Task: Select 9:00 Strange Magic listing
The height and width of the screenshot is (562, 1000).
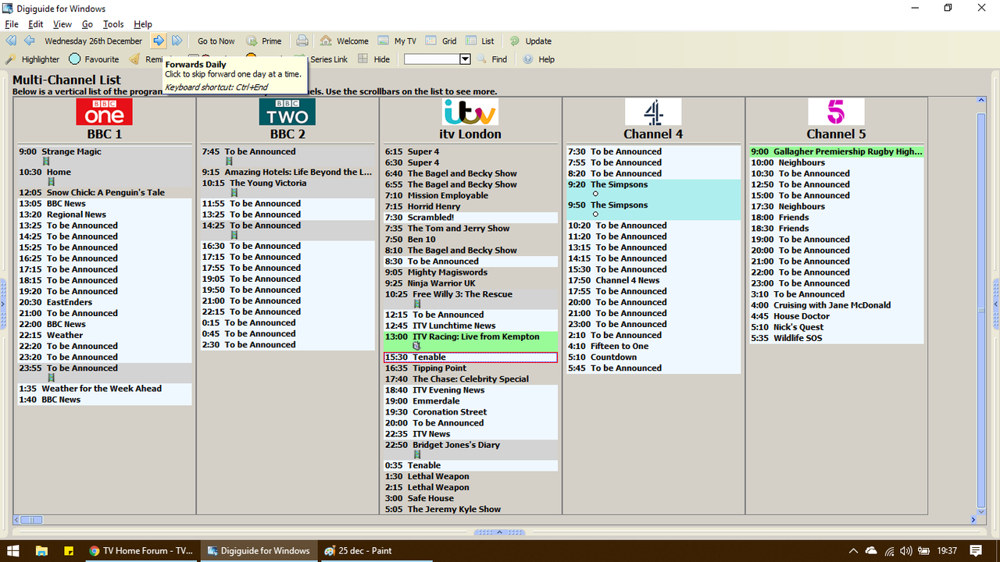Action: (105, 156)
